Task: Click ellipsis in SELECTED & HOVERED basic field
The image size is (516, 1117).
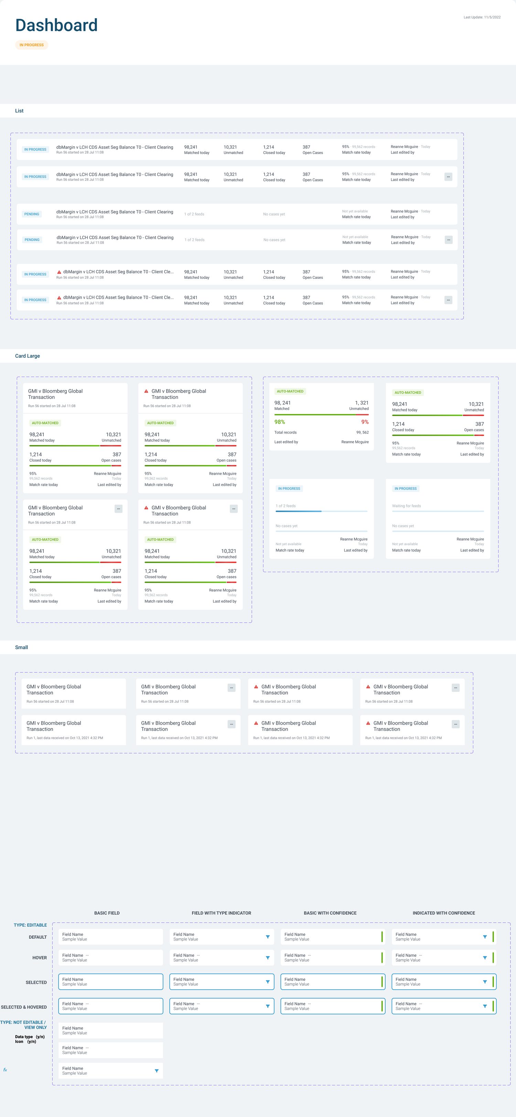Action: pyautogui.click(x=87, y=1004)
